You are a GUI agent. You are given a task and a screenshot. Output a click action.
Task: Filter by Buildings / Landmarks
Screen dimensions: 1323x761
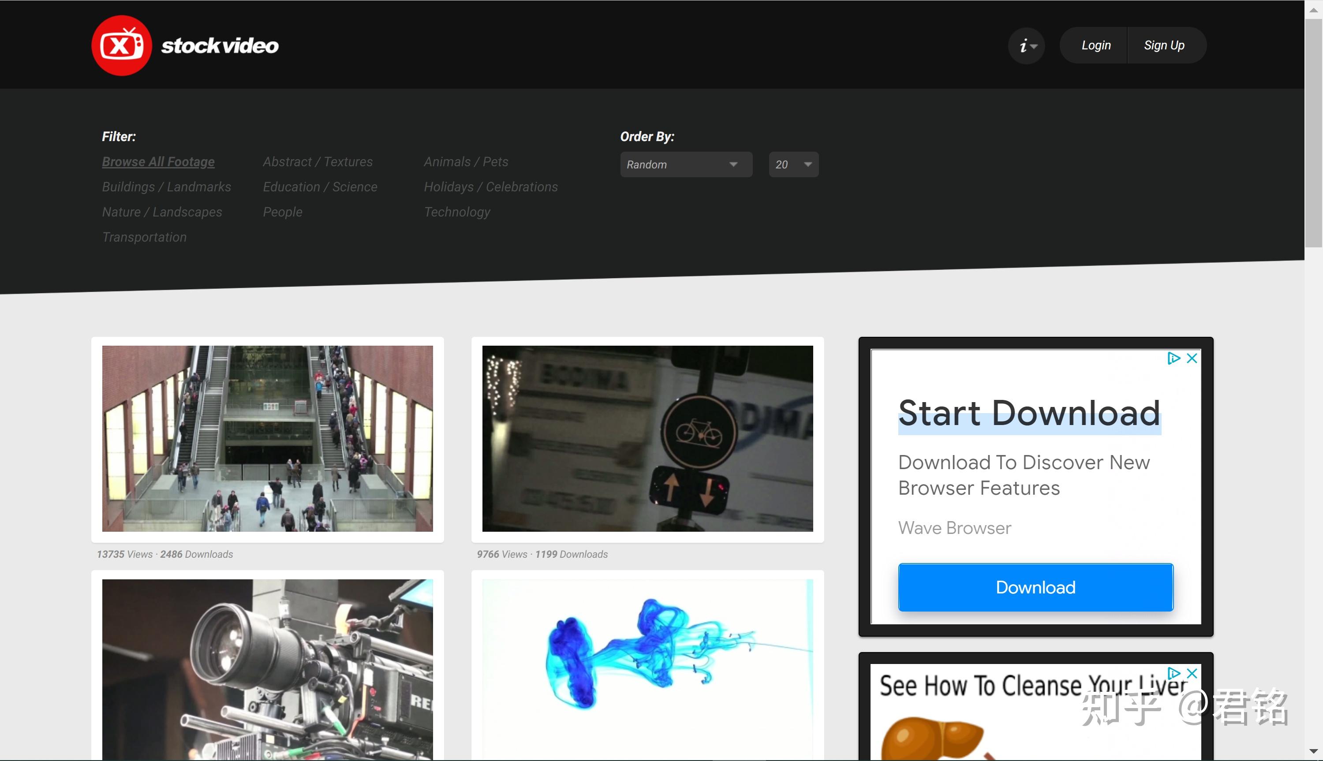tap(166, 187)
